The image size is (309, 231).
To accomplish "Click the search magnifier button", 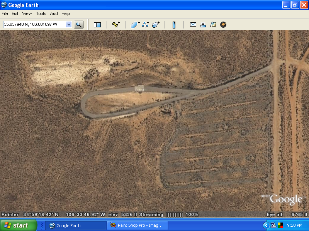I will 79,25.
